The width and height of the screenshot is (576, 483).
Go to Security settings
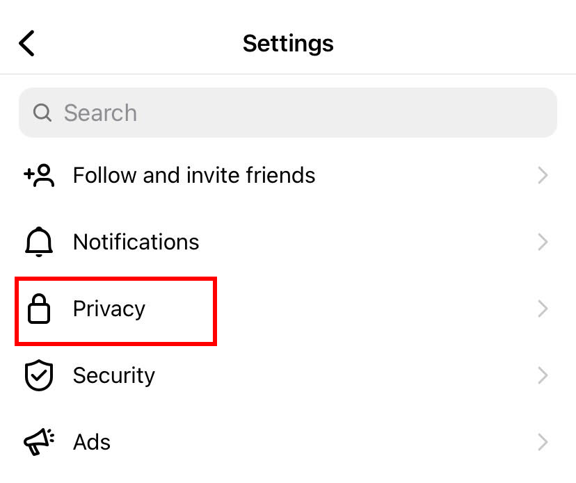click(114, 375)
